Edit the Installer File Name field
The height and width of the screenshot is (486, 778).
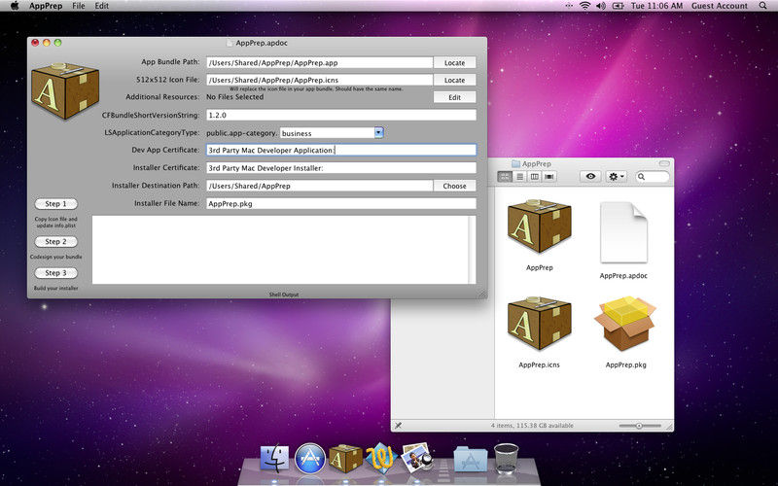341,203
